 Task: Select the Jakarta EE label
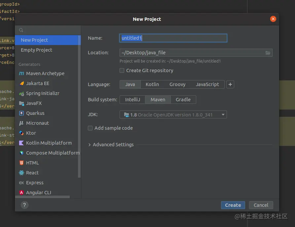click(38, 83)
